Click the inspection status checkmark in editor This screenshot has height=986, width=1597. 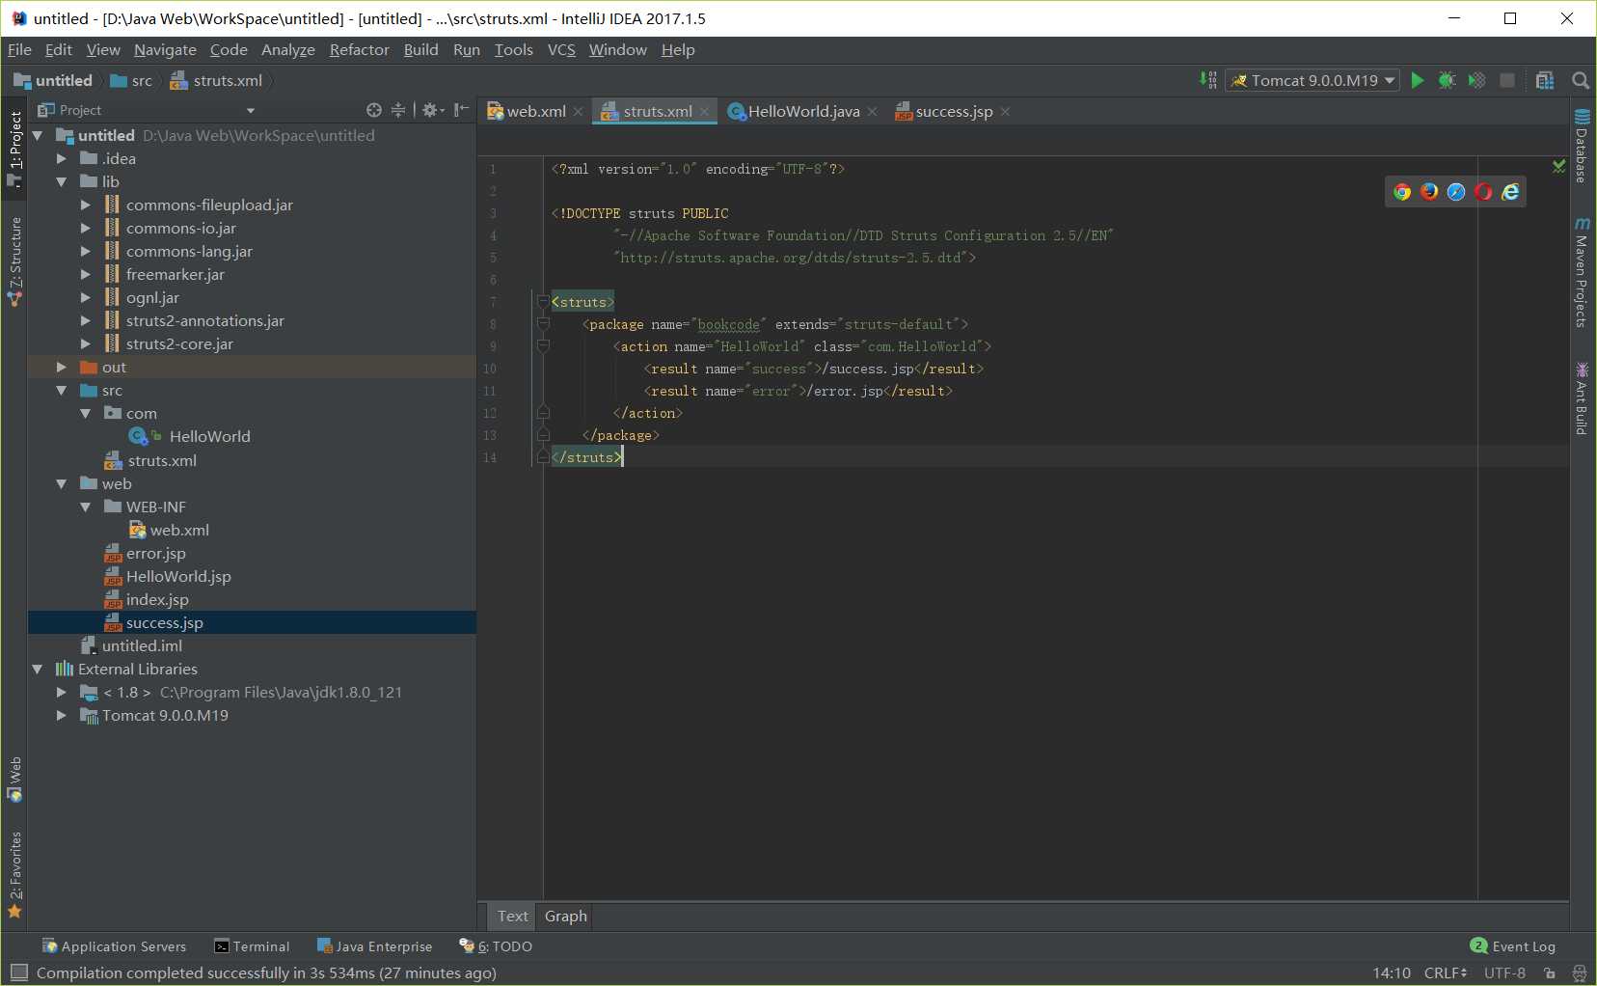pos(1558,167)
